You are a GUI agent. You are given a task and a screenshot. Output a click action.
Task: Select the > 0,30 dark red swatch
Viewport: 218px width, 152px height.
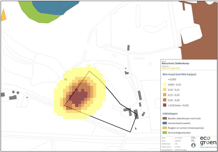pyautogui.click(x=165, y=106)
